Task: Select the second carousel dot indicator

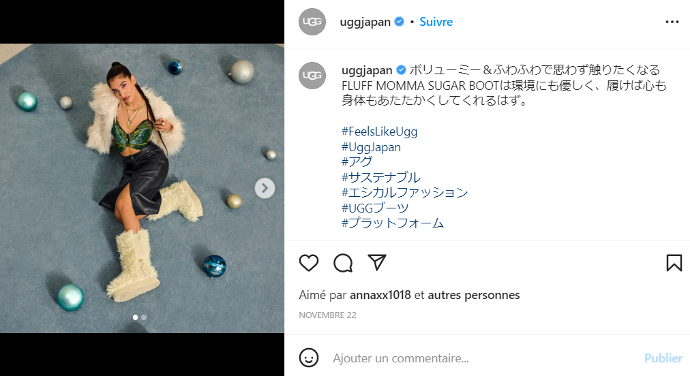Action: click(144, 317)
